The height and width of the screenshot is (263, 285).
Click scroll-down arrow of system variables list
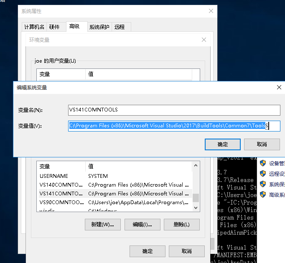point(196,208)
